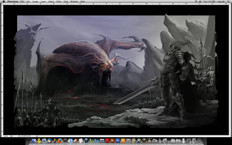
Task: Open the bottle-shaped app icon in dock
Action: point(160,141)
